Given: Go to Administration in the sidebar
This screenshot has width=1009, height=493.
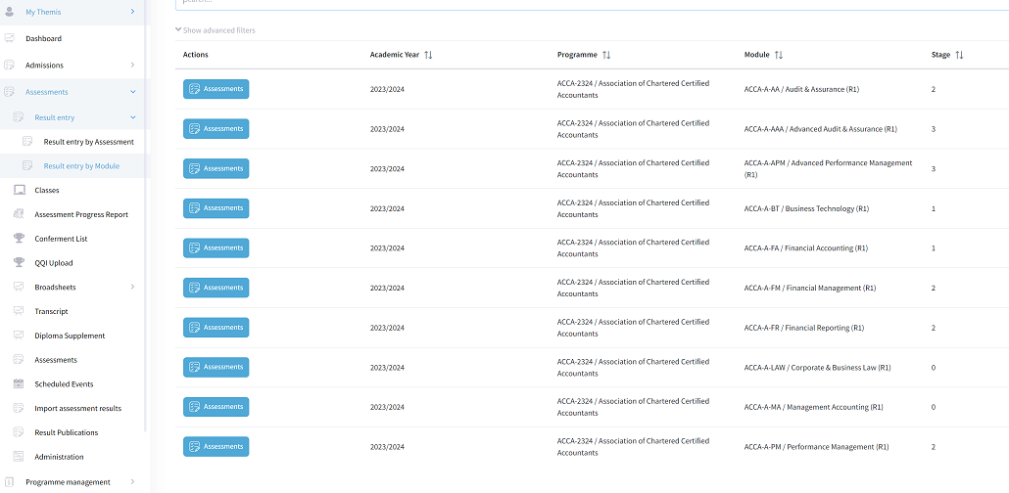Looking at the screenshot, I should click(59, 457).
